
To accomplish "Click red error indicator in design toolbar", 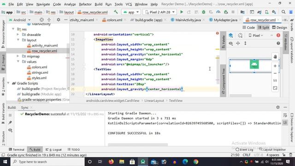I will pyautogui.click(x=278, y=36).
